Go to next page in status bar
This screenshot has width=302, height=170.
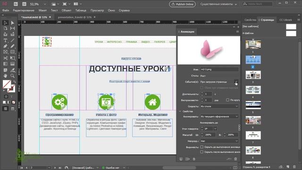click(55, 168)
